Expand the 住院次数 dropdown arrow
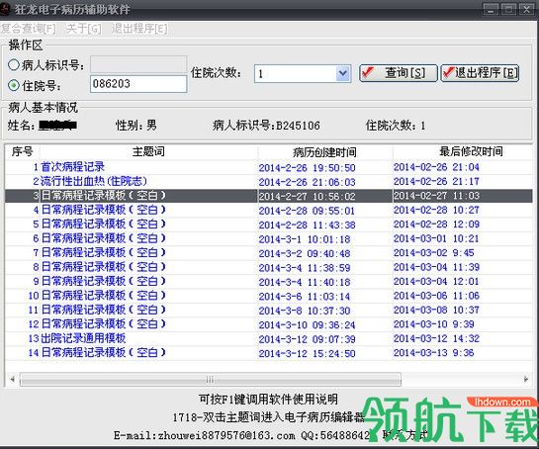 pyautogui.click(x=343, y=73)
